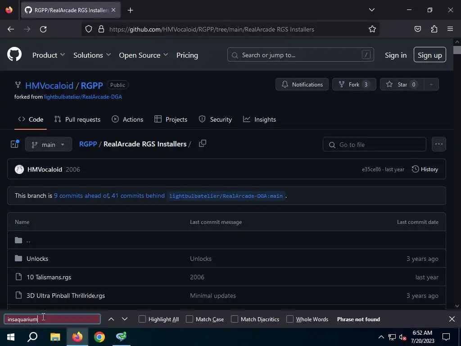Screen dimensions: 461x346
Task: Switch to the Projects tab
Action: click(x=171, y=119)
